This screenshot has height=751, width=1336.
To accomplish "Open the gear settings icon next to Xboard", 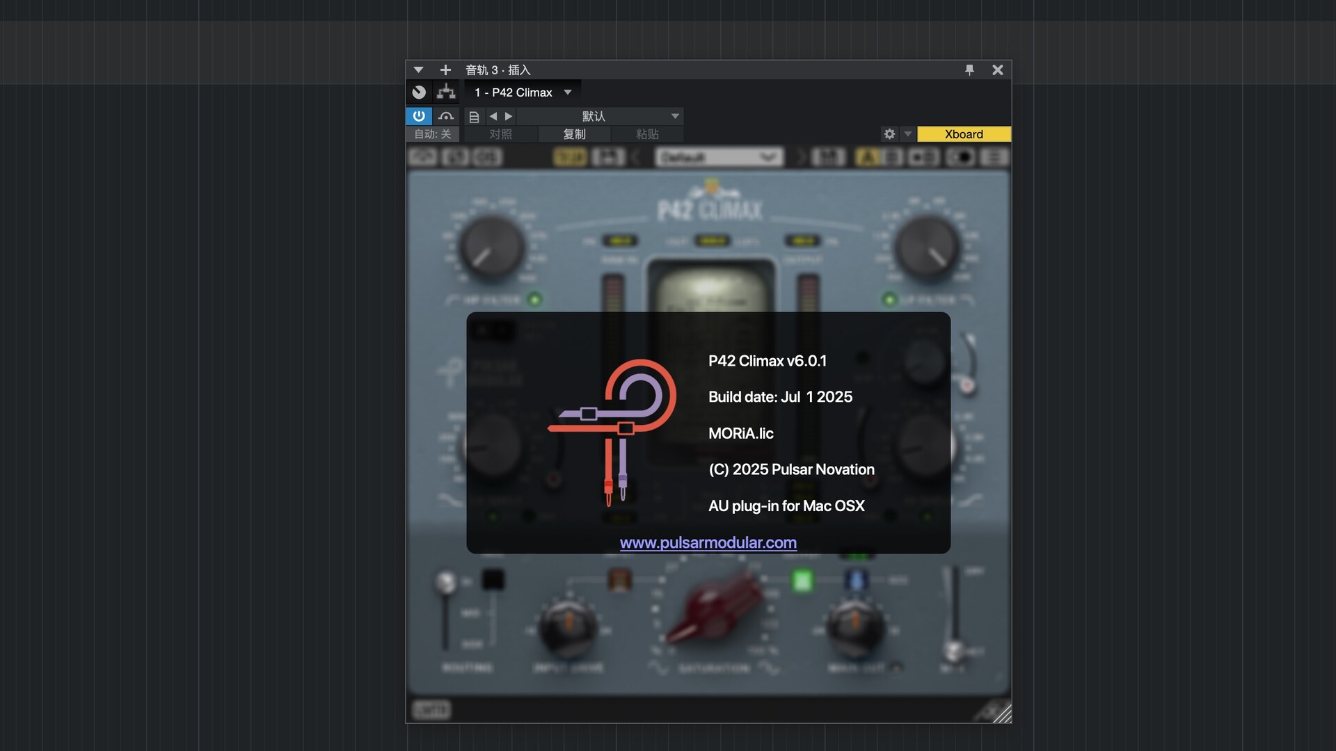I will [x=889, y=134].
